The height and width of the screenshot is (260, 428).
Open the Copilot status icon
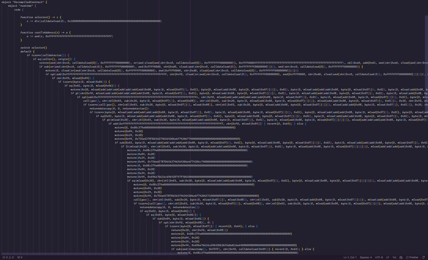tap(401, 257)
